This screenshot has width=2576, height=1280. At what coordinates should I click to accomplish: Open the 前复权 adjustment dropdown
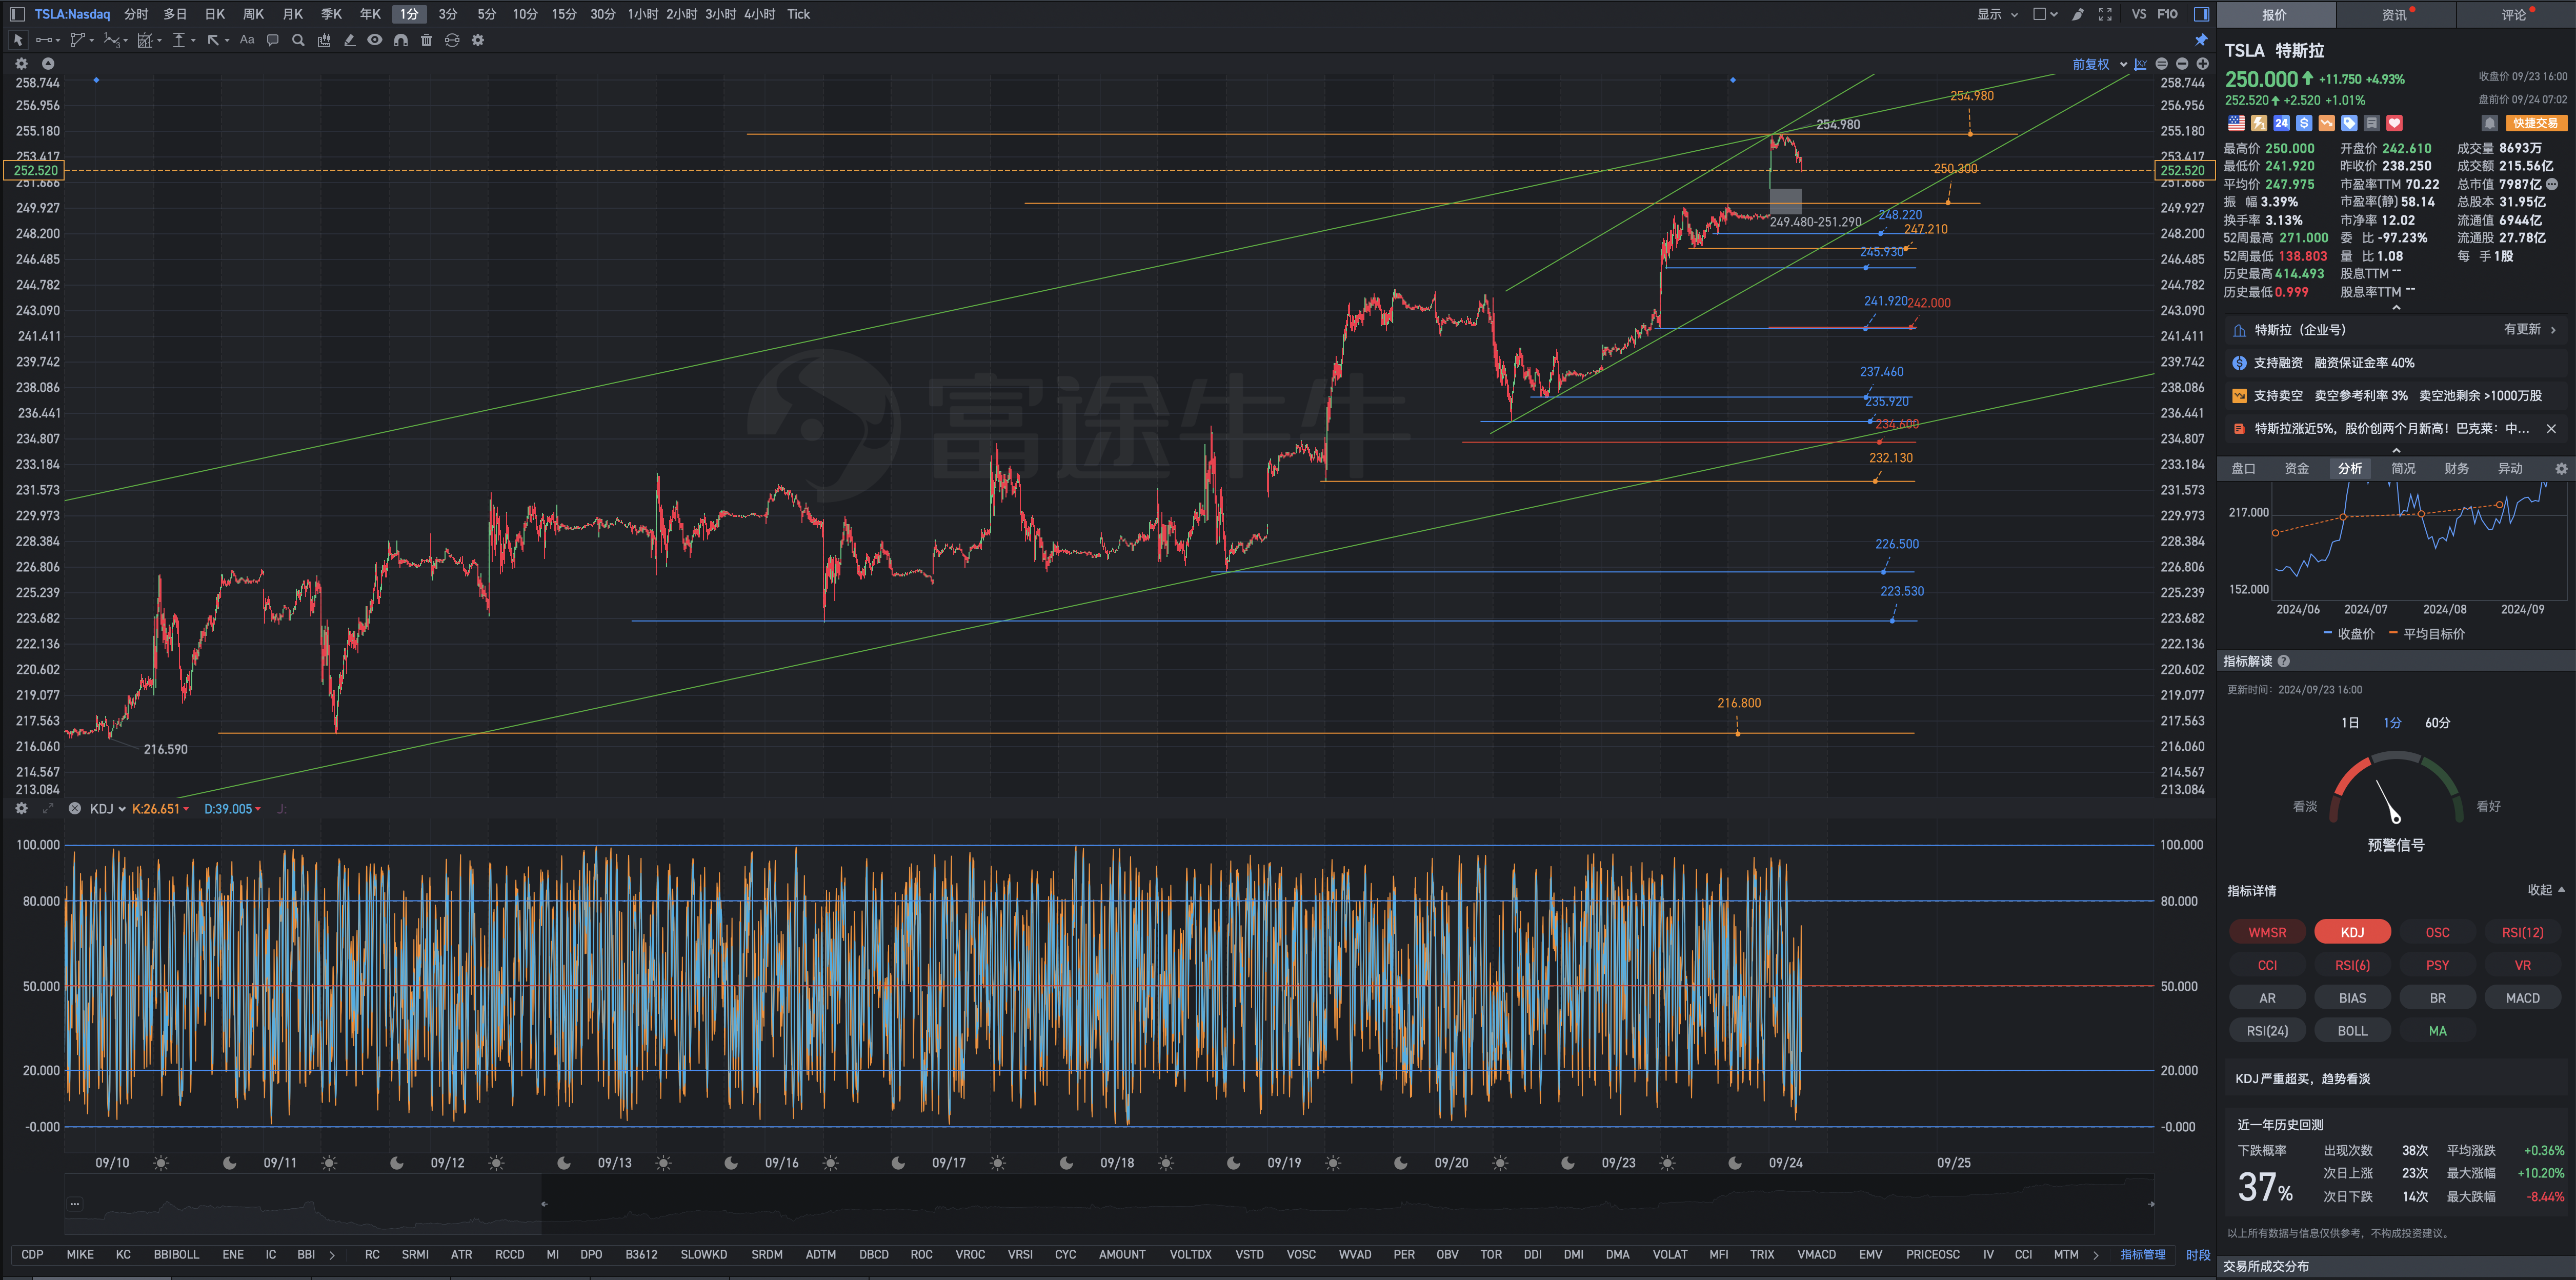coord(2100,64)
